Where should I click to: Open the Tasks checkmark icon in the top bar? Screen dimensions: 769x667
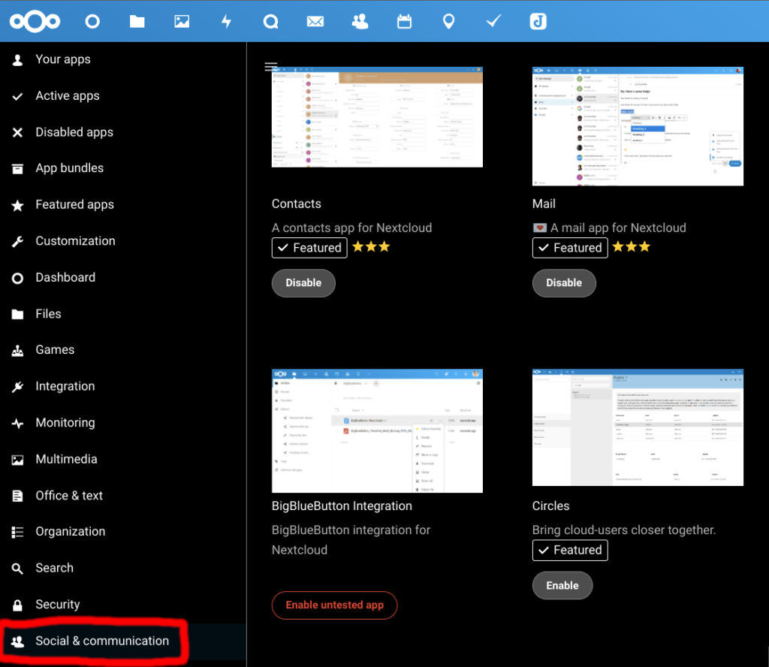pyautogui.click(x=493, y=20)
